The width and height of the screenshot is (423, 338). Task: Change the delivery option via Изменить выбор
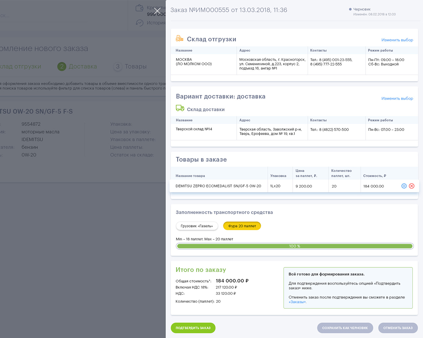tap(397, 98)
